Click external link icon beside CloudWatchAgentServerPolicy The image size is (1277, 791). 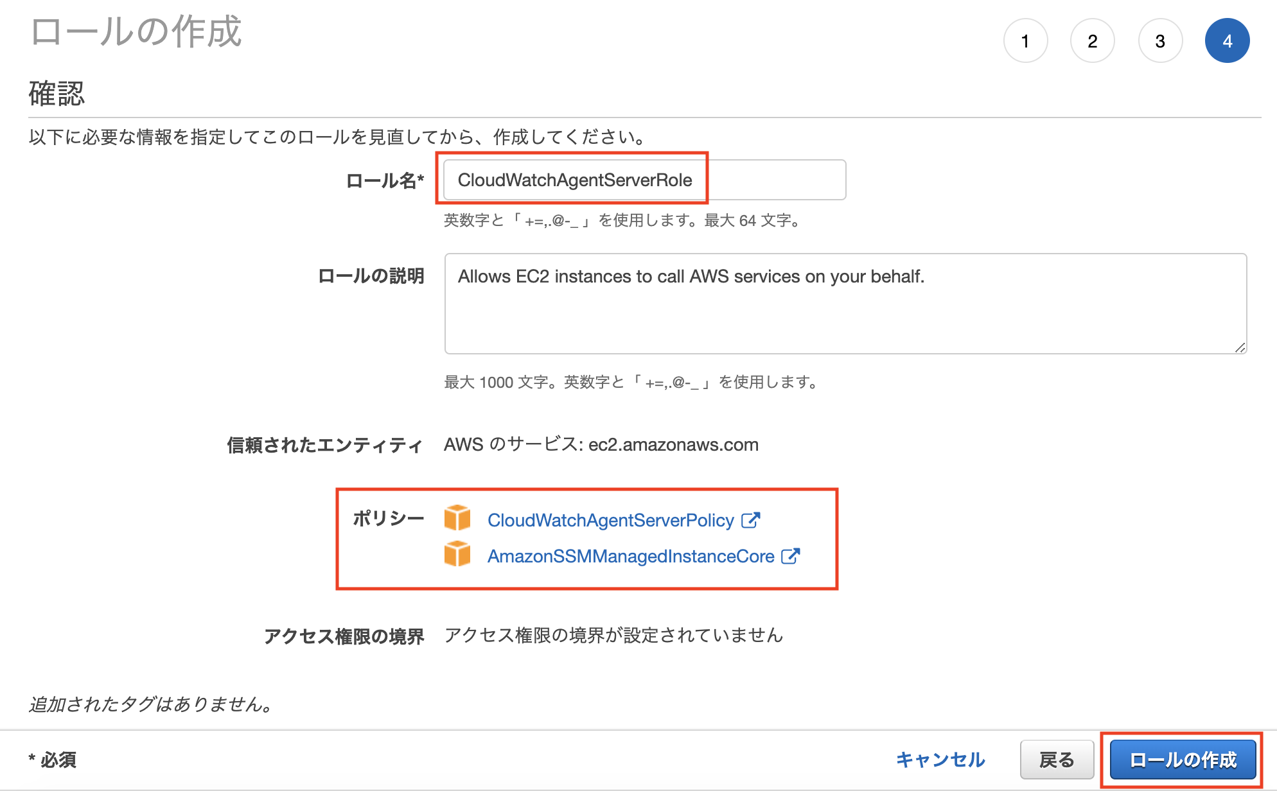[x=751, y=519]
